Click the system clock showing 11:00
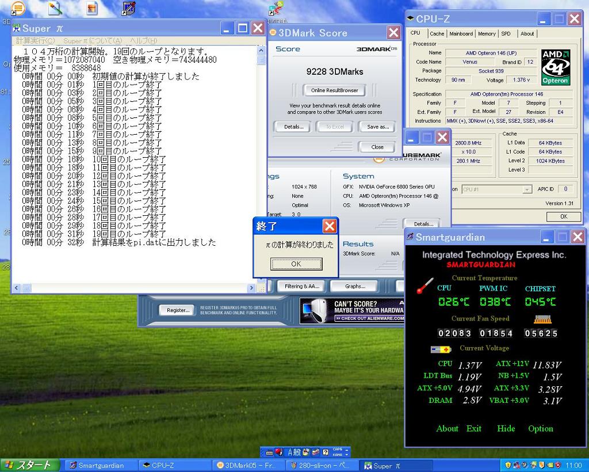 coord(573,465)
